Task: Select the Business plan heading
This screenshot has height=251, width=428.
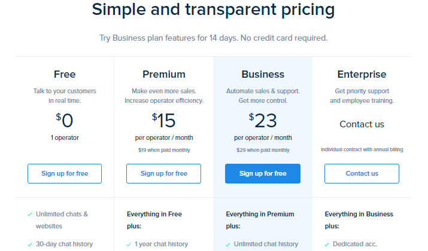Action: (x=263, y=74)
